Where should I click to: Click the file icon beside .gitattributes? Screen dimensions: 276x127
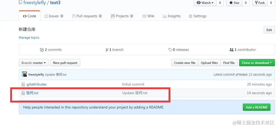(23, 84)
